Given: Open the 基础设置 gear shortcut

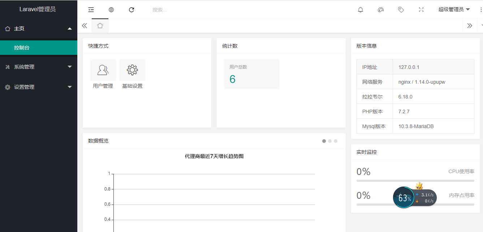Looking at the screenshot, I should [x=132, y=74].
